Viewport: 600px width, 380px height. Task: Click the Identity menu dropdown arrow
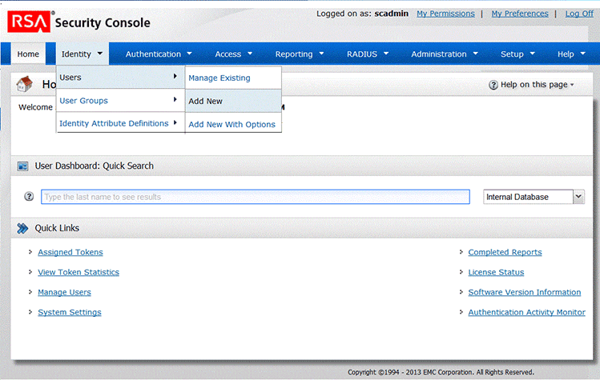click(100, 54)
